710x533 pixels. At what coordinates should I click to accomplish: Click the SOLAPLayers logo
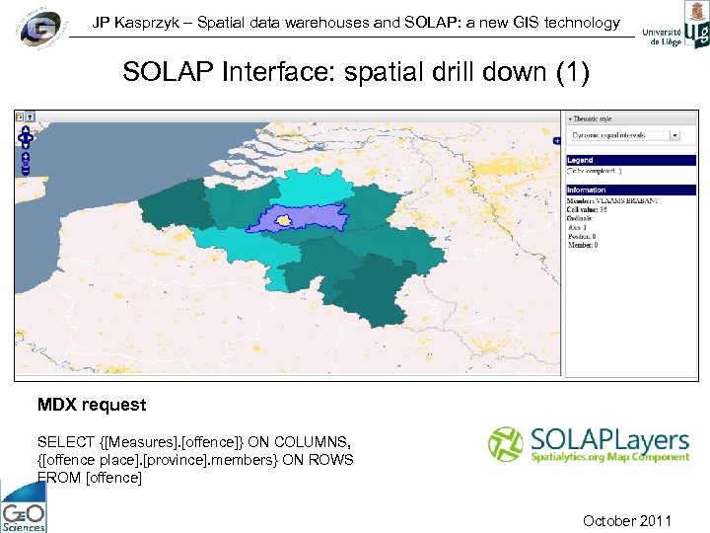pos(589,444)
